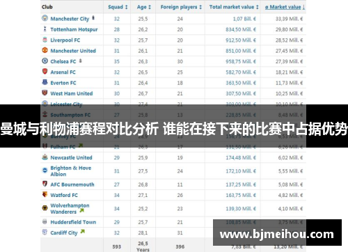Screen dimensions: 348x252
Task: Click the Cardiff City crest icon
Action: tap(45, 232)
